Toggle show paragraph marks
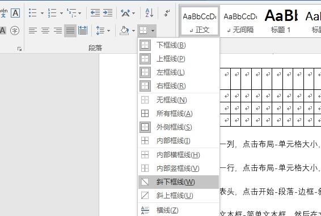Screen dimensions: 321x216 pyautogui.click(x=167, y=13)
